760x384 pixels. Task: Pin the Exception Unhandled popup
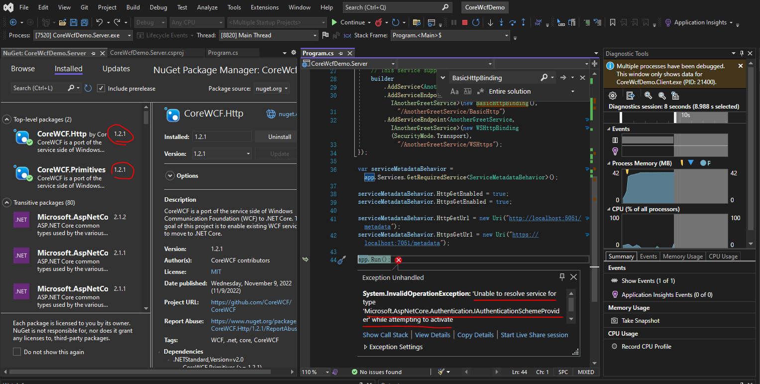tap(562, 277)
